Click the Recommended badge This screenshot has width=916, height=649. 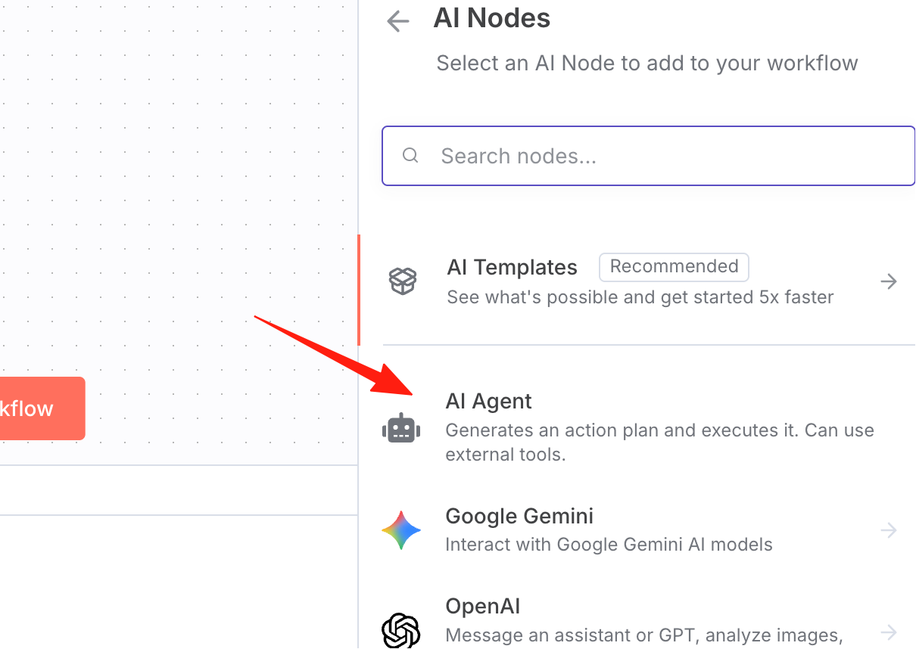coord(674,266)
